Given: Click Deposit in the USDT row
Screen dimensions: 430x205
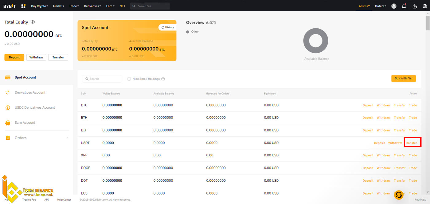Looking at the screenshot, I should [x=379, y=143].
